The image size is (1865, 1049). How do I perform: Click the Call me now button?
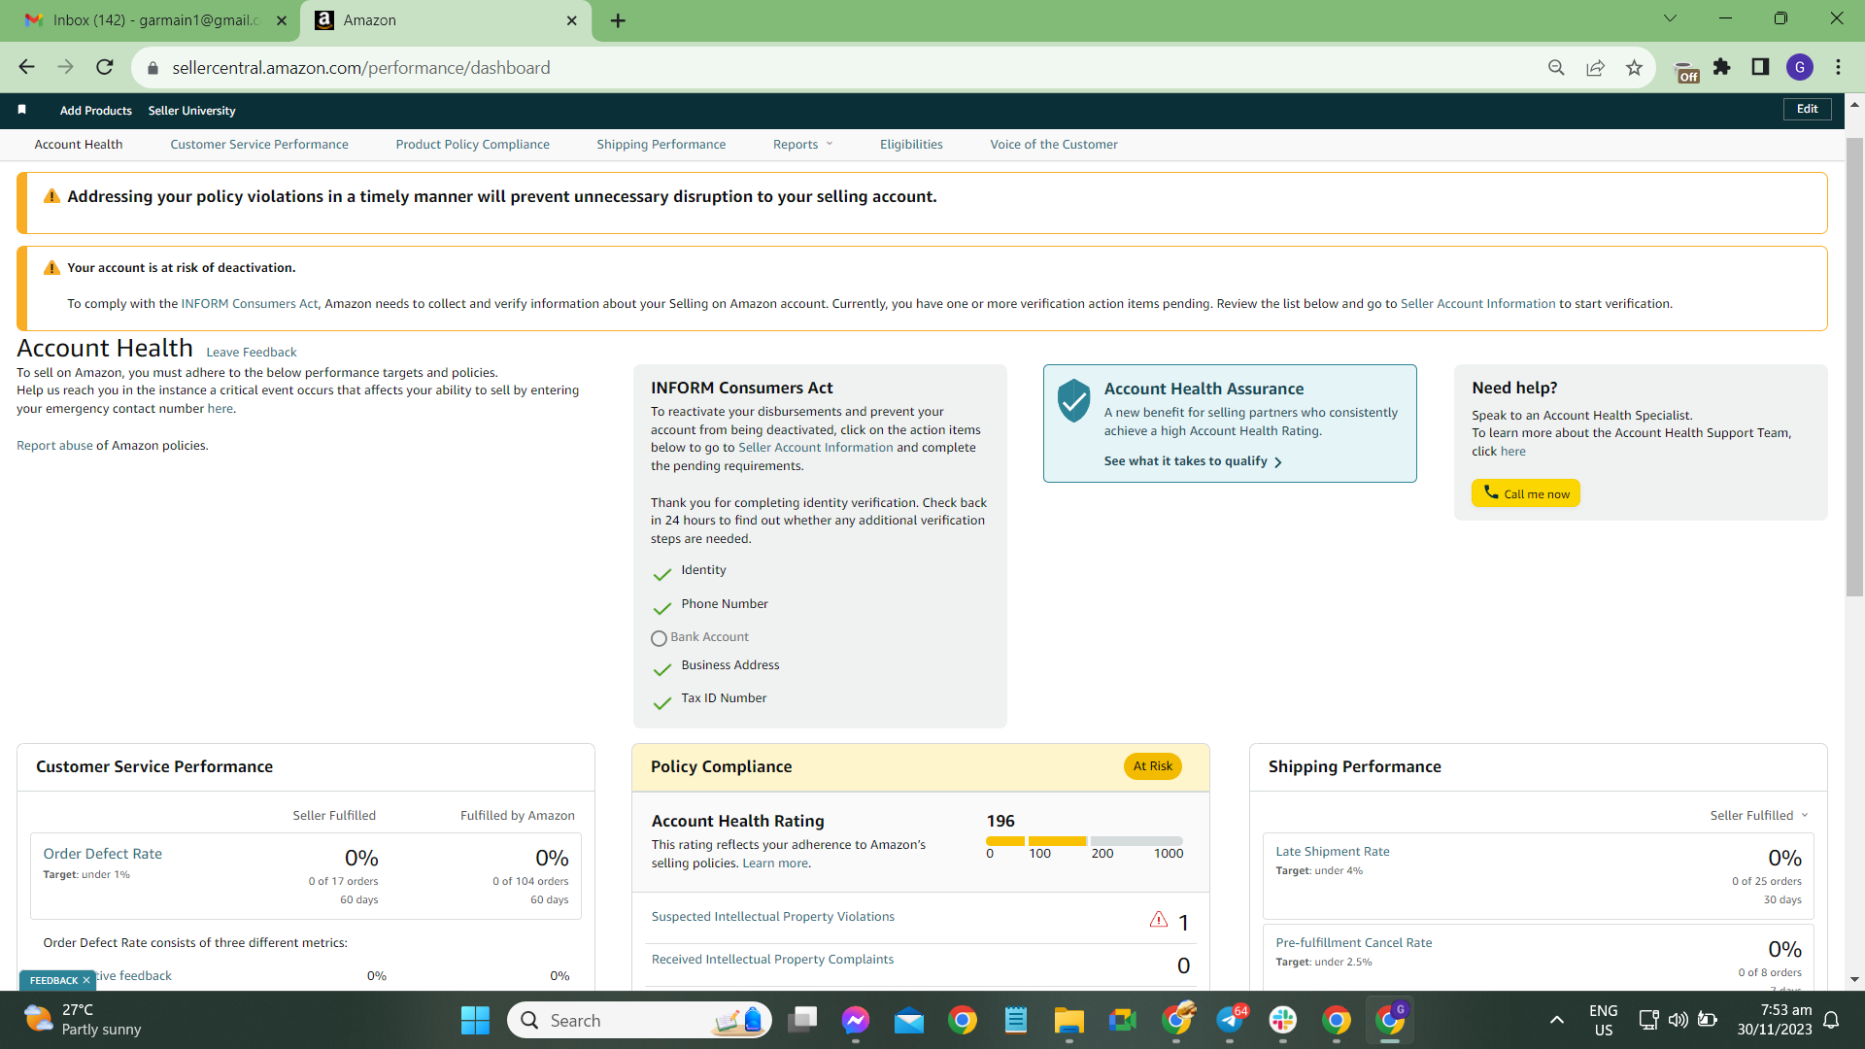click(x=1526, y=493)
